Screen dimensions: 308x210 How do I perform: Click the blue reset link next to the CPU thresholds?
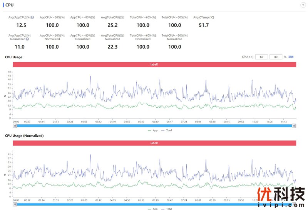[x=291, y=57]
